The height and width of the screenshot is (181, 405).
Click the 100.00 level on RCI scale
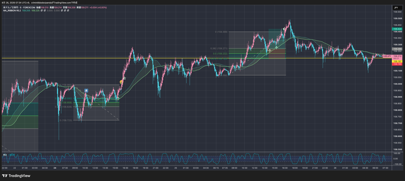397,153
